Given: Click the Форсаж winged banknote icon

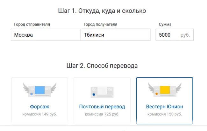Looking at the screenshot, I should pos(39,90).
